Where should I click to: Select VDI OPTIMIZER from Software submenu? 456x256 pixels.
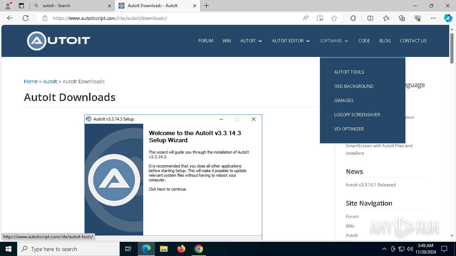349,129
